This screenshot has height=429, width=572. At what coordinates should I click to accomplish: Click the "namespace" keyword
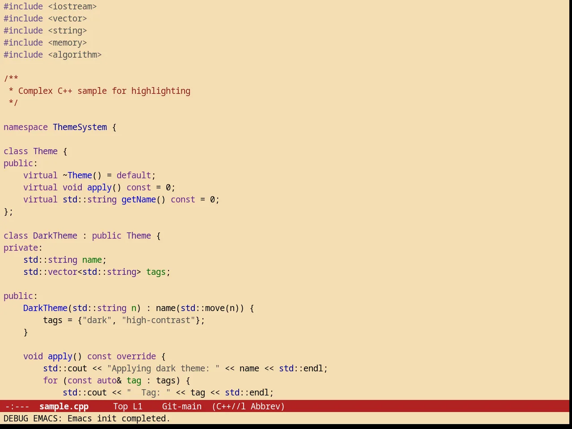[x=25, y=127]
